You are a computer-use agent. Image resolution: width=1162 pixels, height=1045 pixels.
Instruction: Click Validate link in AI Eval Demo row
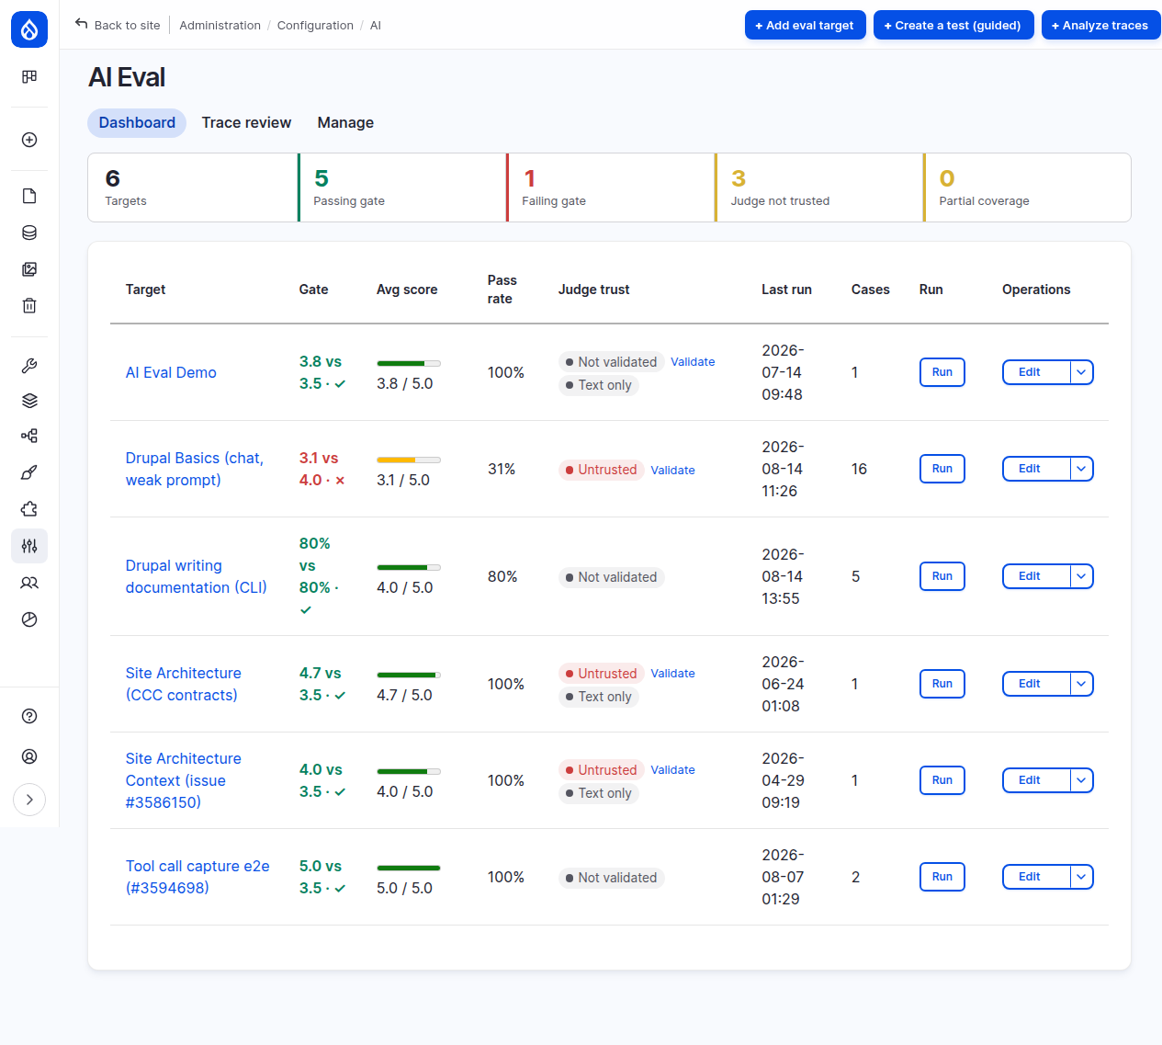coord(693,362)
